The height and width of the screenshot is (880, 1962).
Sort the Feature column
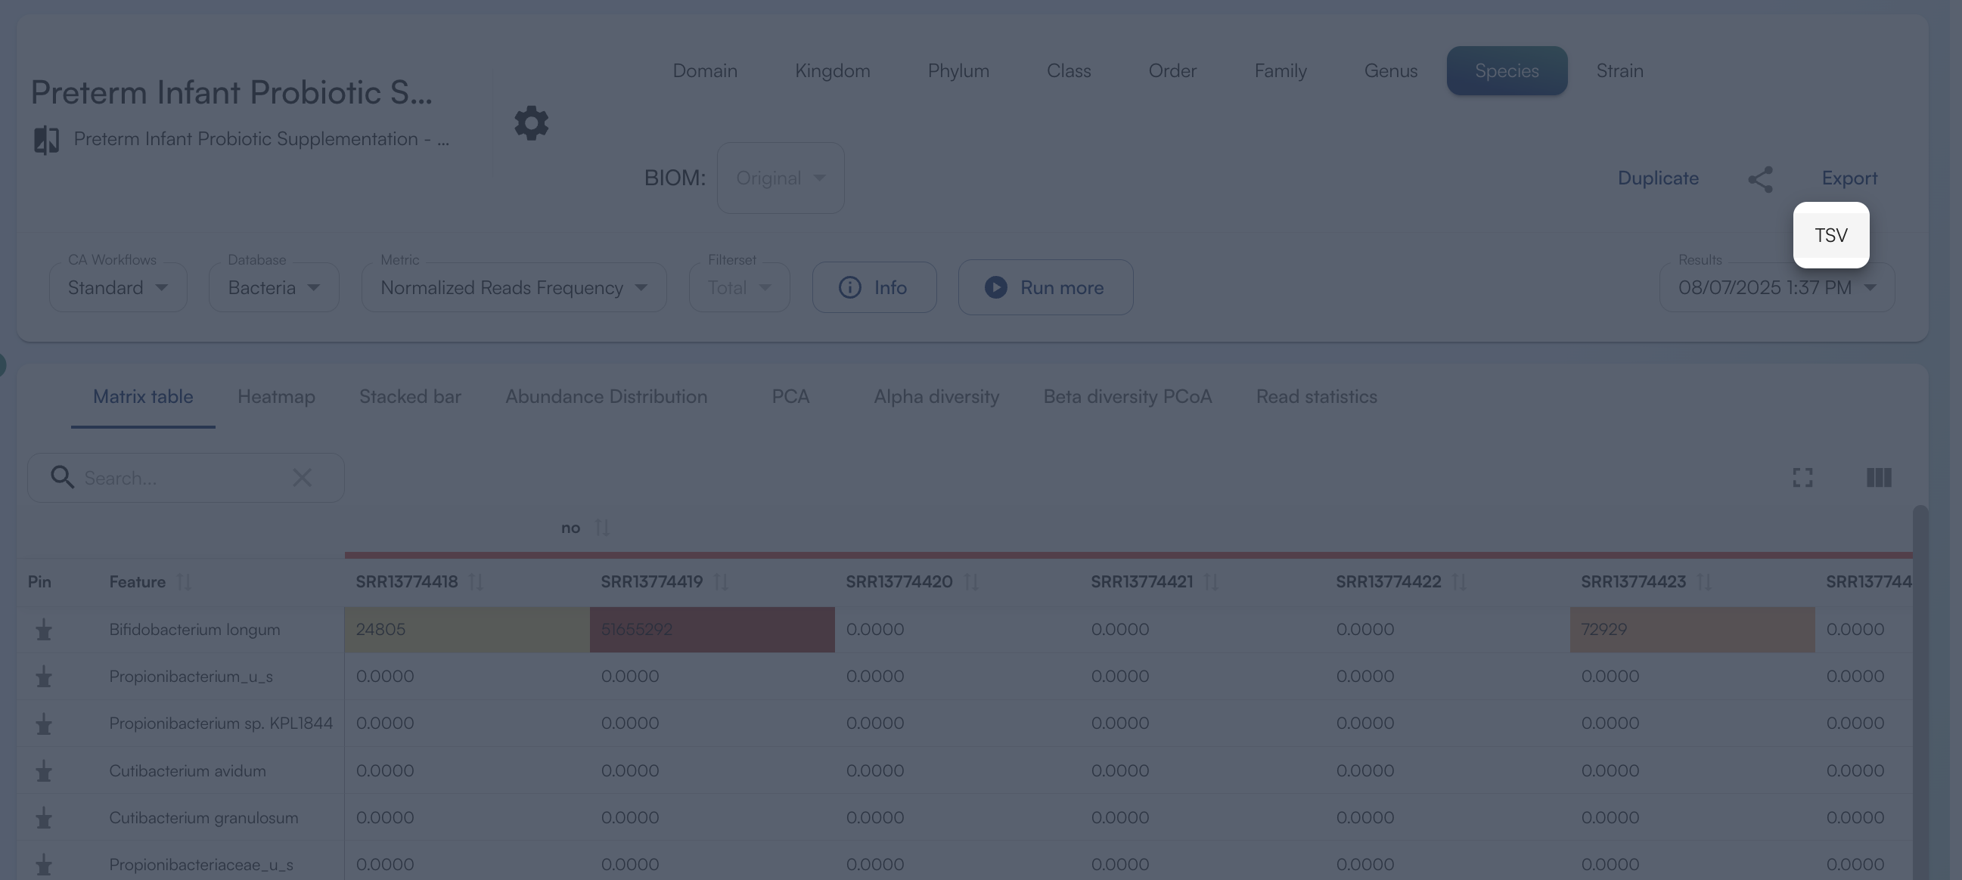[184, 581]
